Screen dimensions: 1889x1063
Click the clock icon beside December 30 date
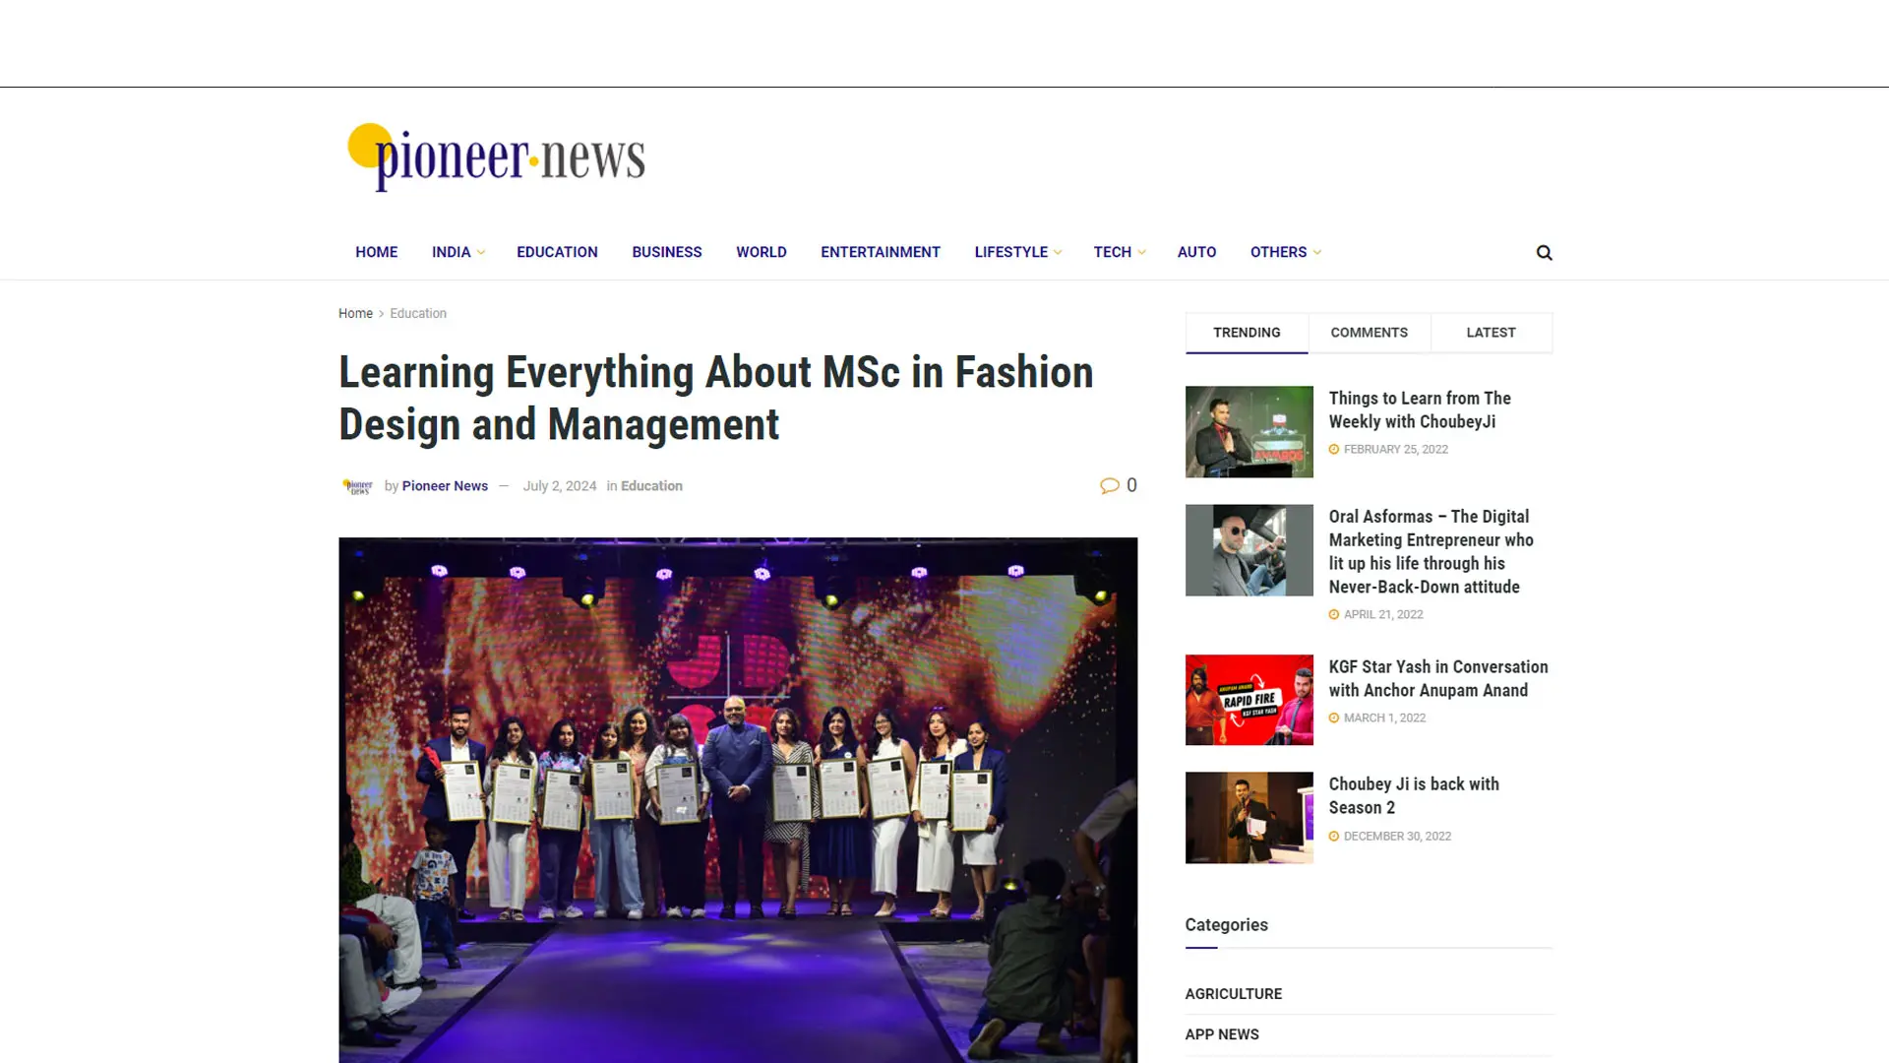tap(1334, 836)
